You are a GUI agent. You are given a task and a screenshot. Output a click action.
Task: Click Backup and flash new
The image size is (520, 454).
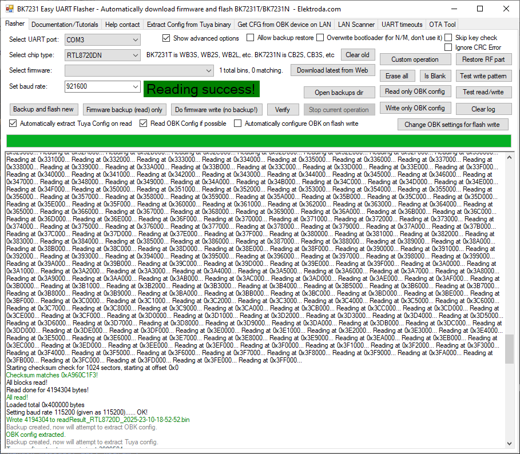coord(43,109)
